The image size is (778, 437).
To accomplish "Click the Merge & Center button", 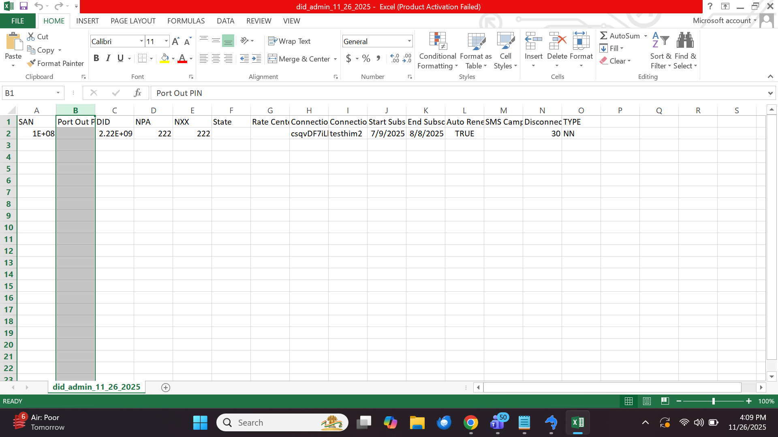I will (299, 59).
